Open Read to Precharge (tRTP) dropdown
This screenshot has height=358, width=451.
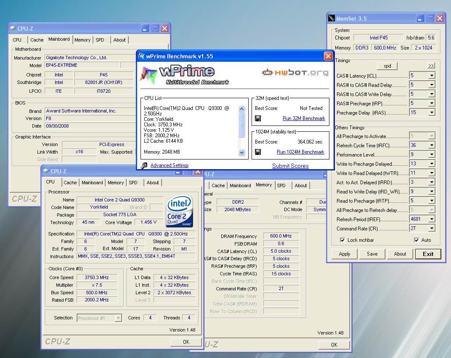click(432, 201)
